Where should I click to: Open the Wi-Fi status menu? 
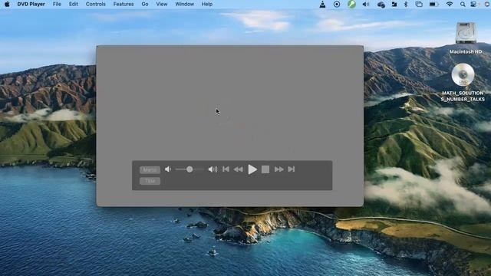point(450,4)
